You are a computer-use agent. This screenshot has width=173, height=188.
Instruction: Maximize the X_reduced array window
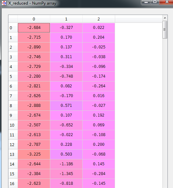click(x=155, y=2)
